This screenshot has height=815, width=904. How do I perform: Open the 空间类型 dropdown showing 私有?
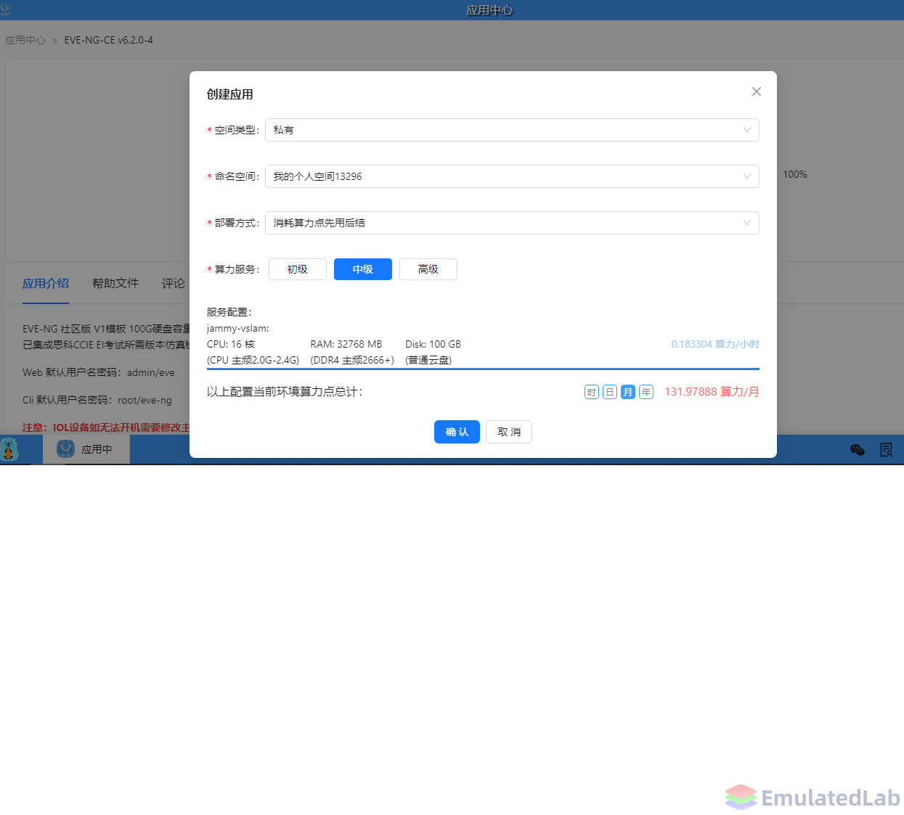[x=512, y=130]
